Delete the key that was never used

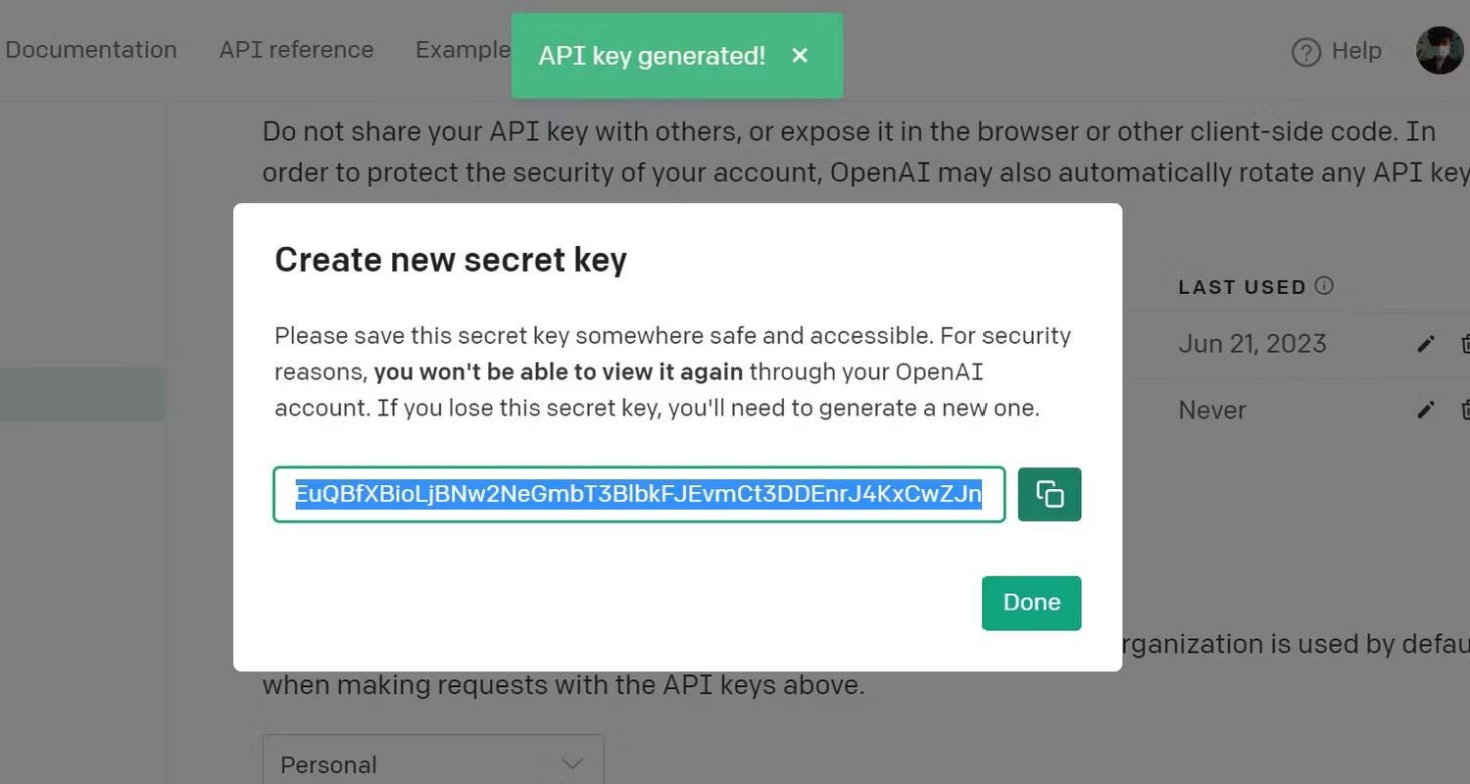point(1464,410)
